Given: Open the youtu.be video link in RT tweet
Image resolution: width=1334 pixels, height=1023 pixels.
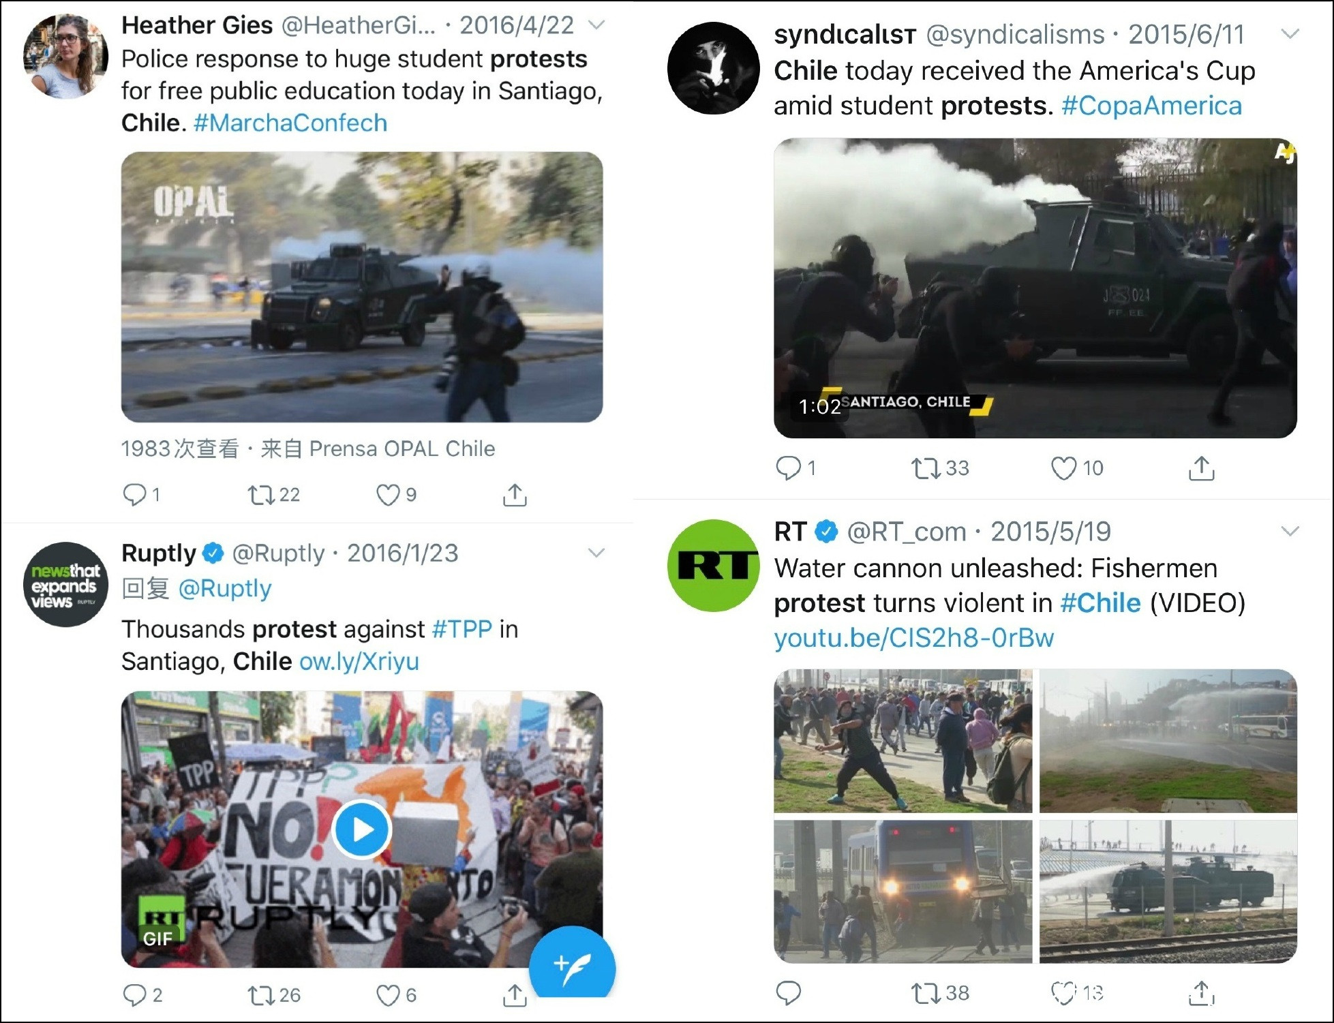Looking at the screenshot, I should coord(914,638).
